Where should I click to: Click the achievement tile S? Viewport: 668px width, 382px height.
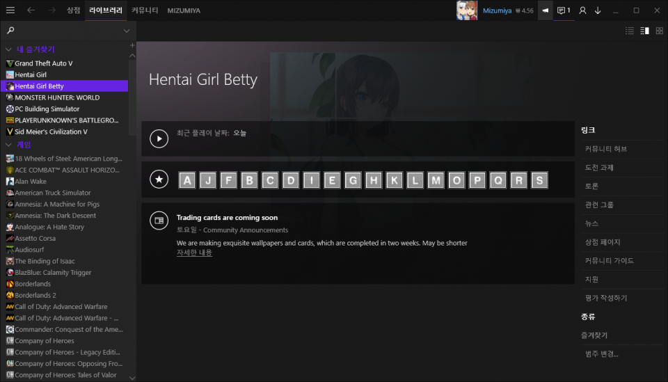point(539,180)
